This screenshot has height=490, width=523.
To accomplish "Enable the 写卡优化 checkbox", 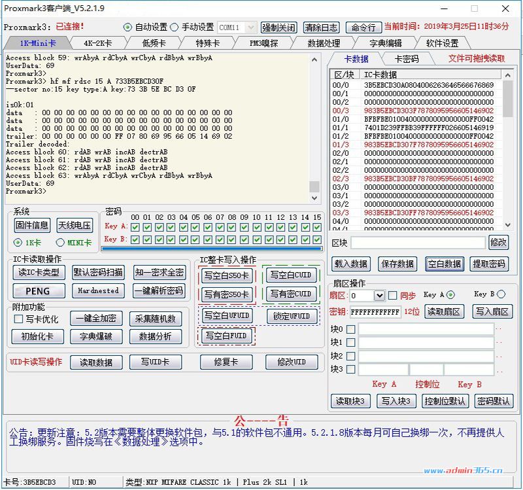I will point(19,319).
